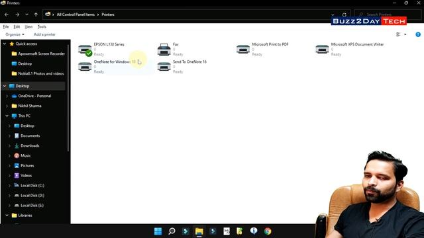The image size is (424, 238).
Task: Go back using the Back arrow
Action: [7, 15]
